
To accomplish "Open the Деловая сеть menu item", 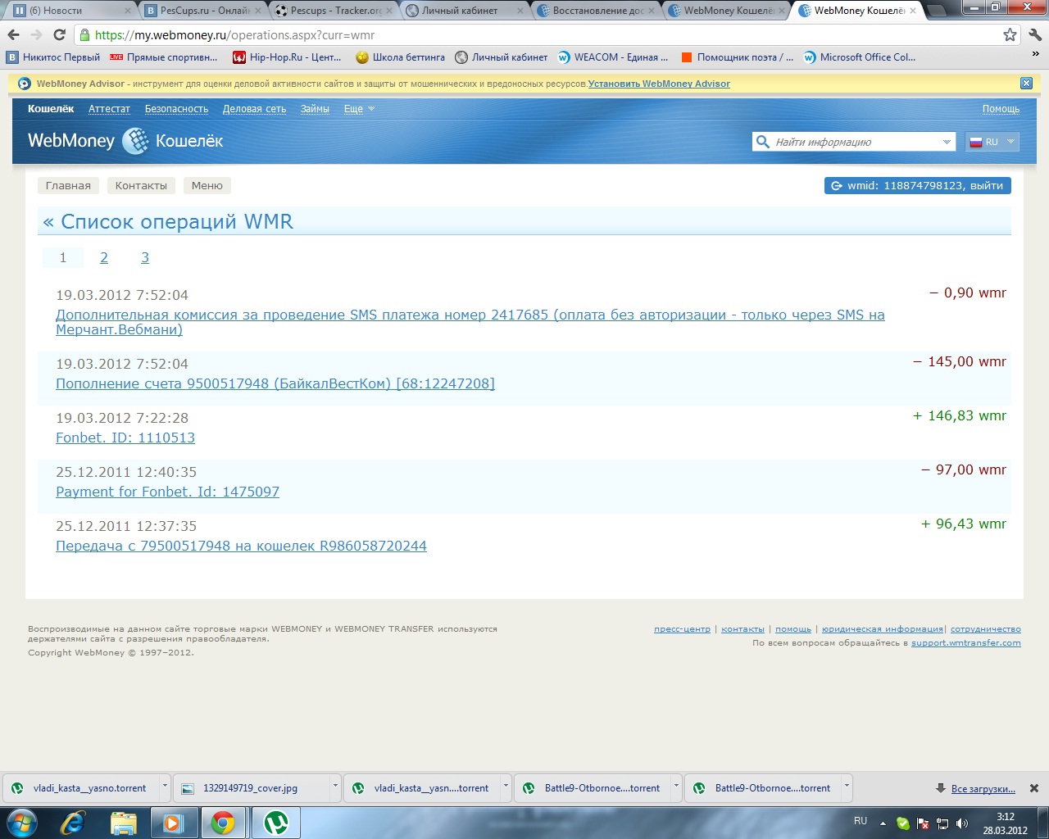I will pyautogui.click(x=254, y=109).
